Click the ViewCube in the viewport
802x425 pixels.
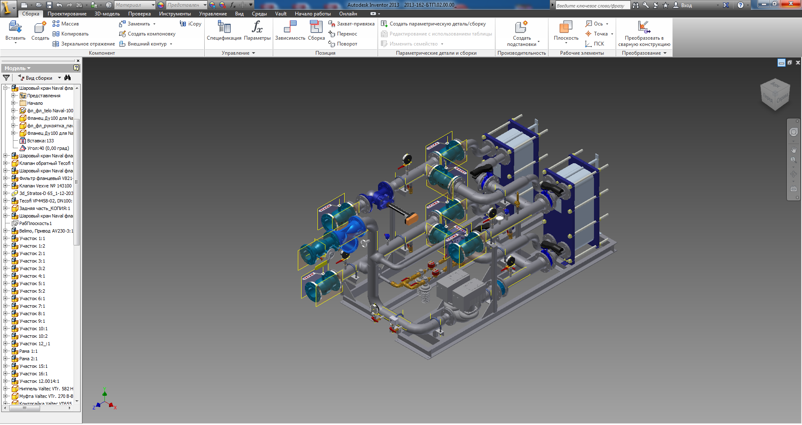(x=775, y=95)
